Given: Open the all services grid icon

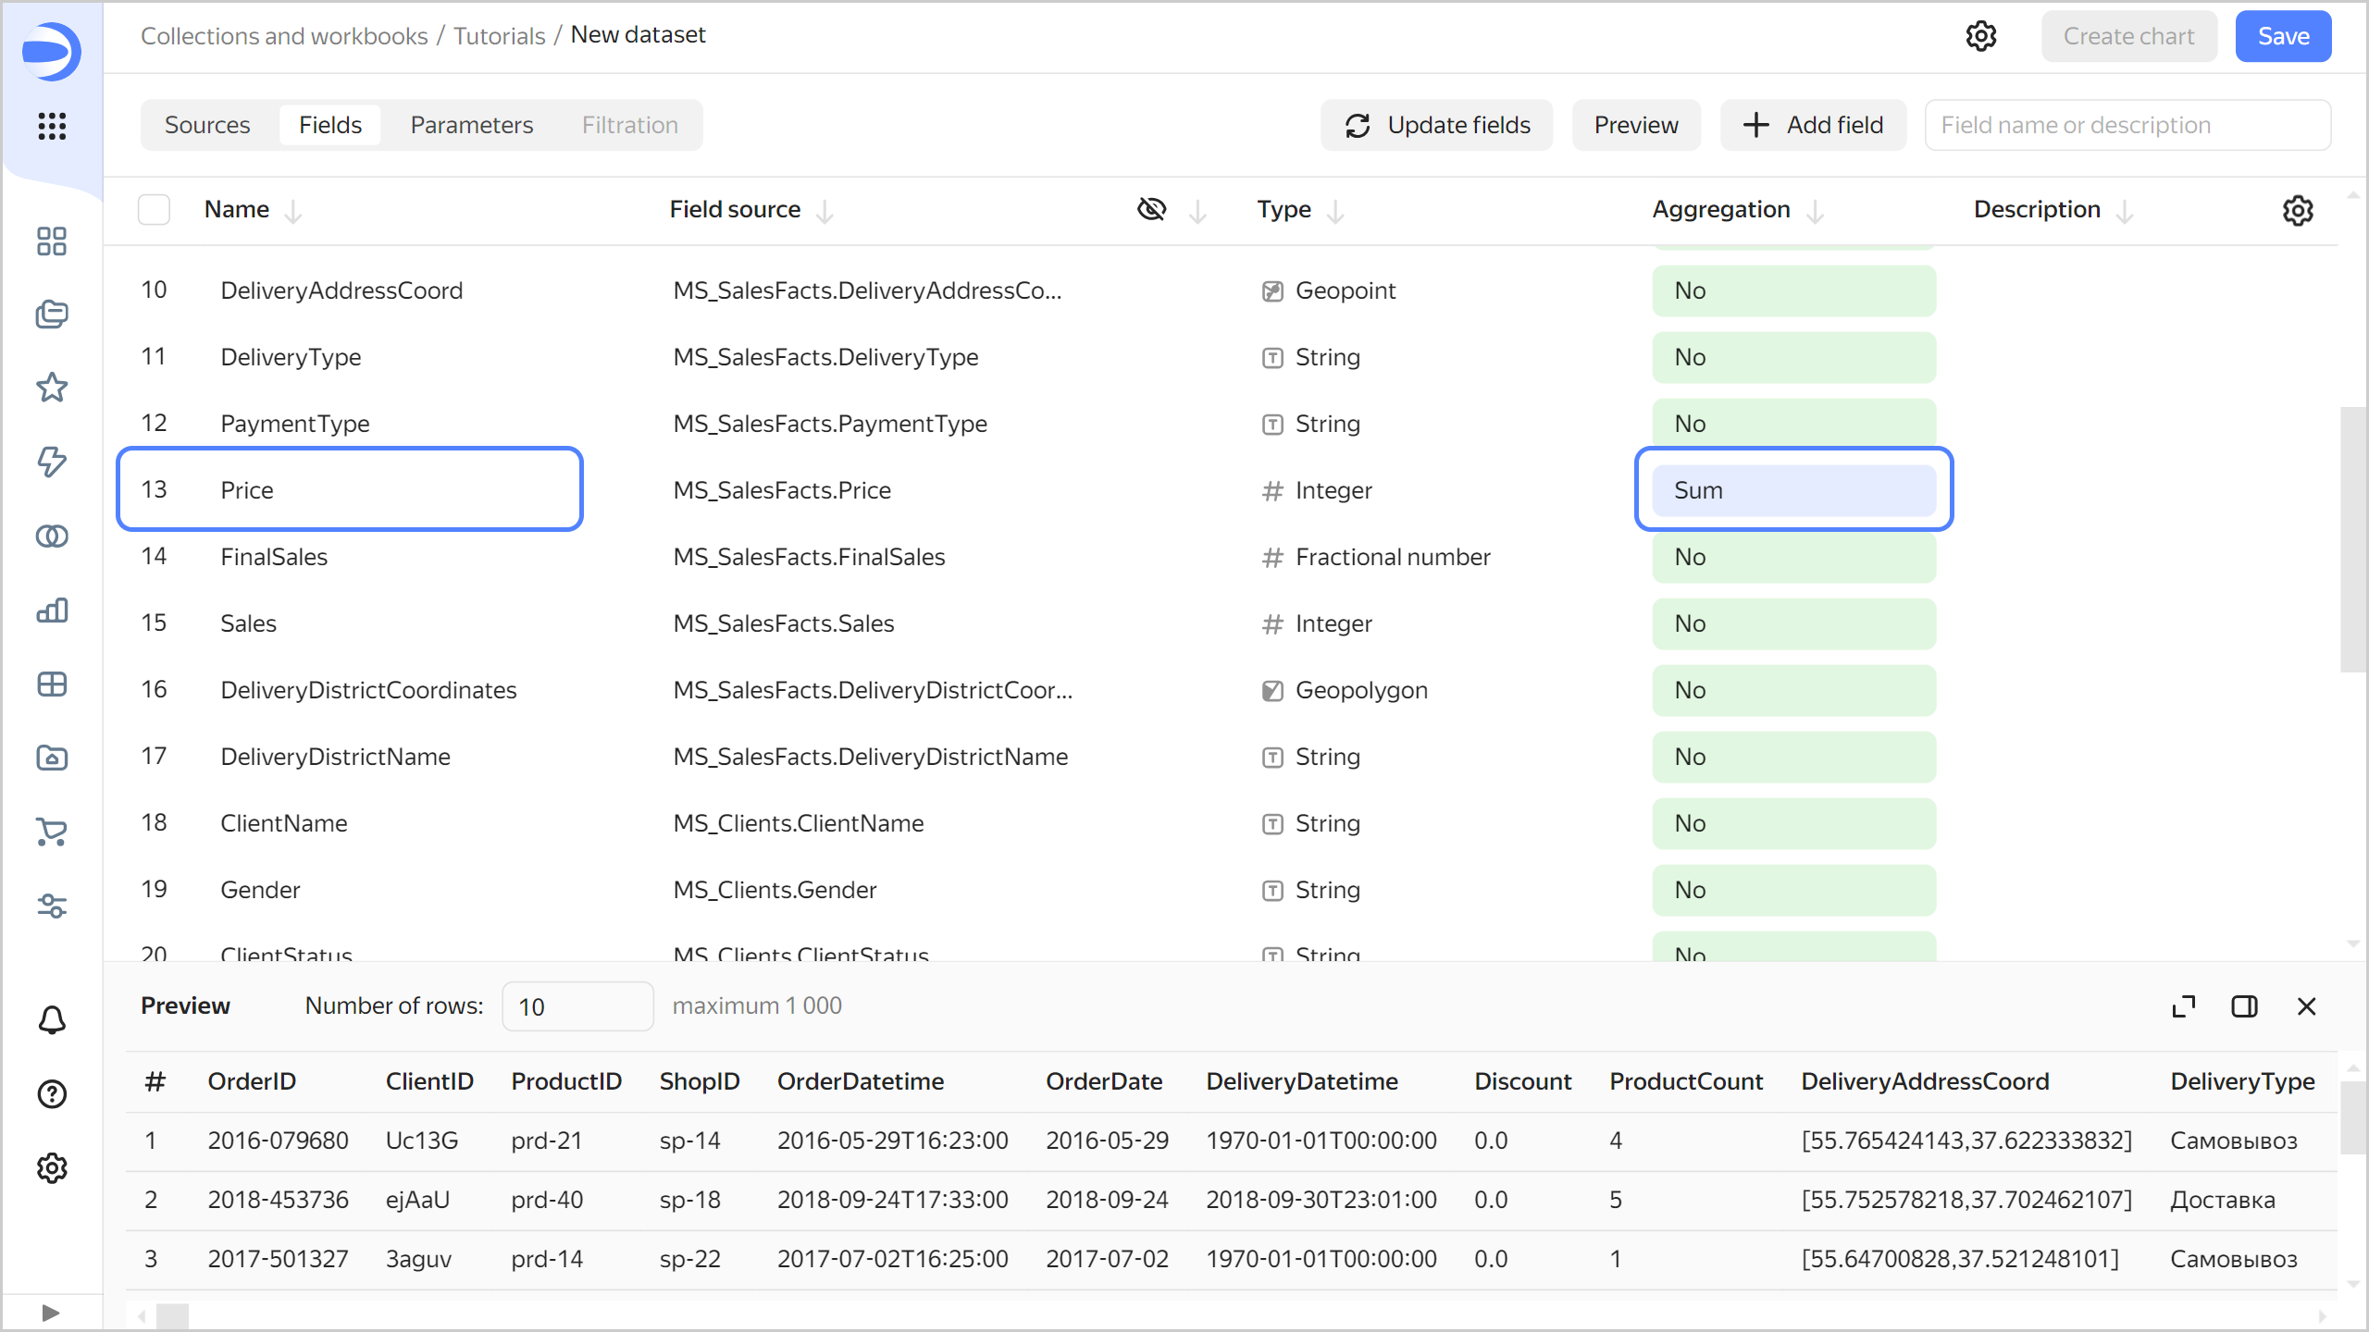Looking at the screenshot, I should point(52,126).
